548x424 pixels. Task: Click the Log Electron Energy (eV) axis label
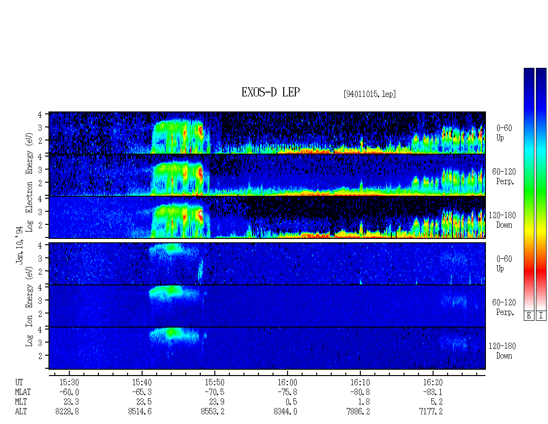coord(30,182)
